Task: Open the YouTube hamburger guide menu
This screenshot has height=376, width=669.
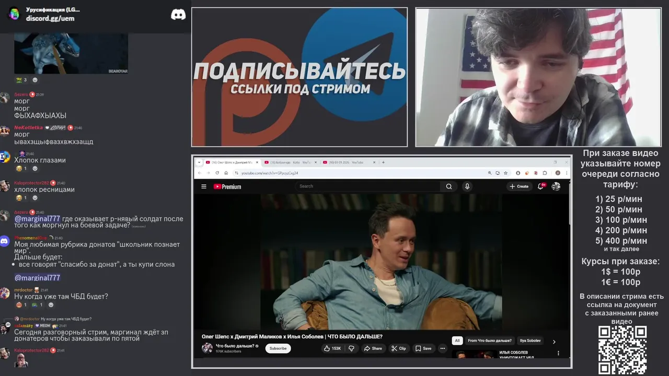Action: pos(204,186)
